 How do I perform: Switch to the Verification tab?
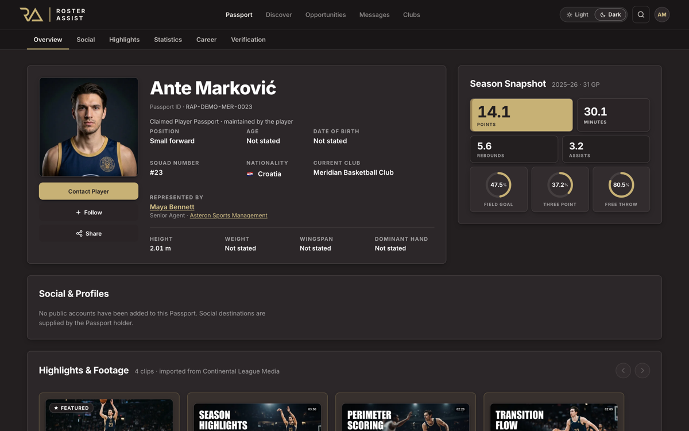tap(248, 40)
